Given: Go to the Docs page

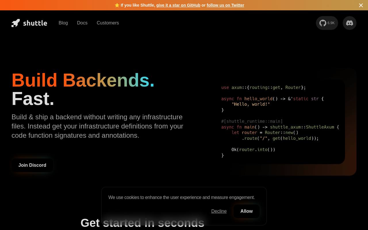Looking at the screenshot, I should coord(82,23).
